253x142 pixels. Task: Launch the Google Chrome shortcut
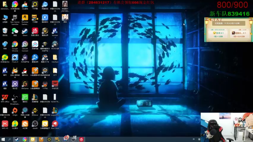click(15, 46)
